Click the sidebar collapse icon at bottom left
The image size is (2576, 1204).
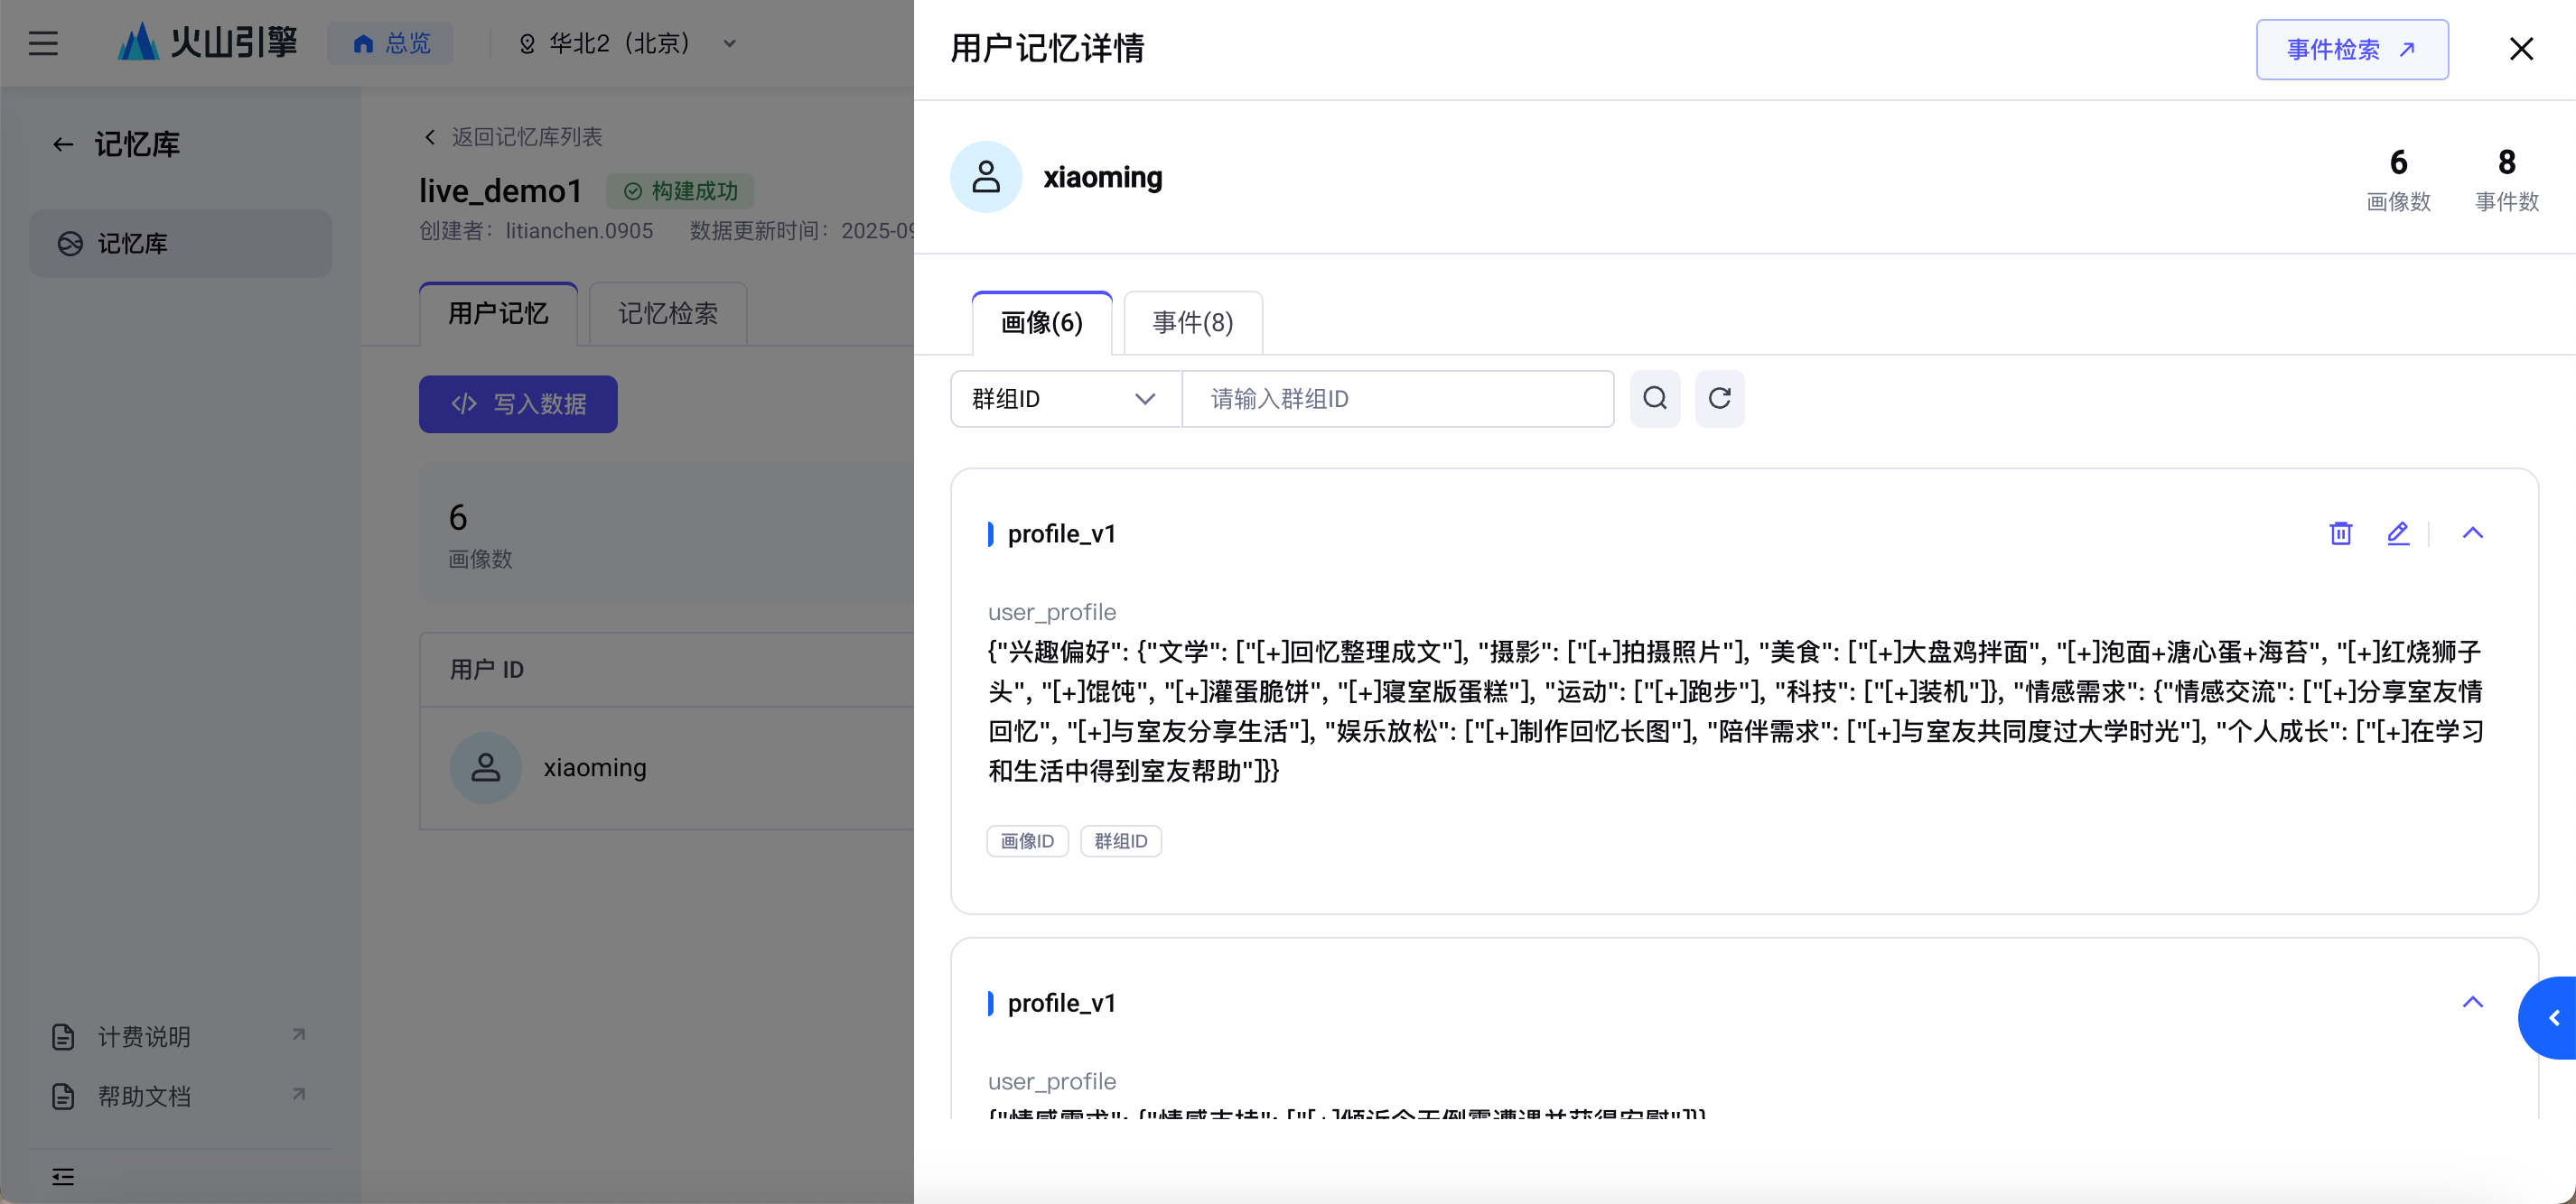[63, 1176]
